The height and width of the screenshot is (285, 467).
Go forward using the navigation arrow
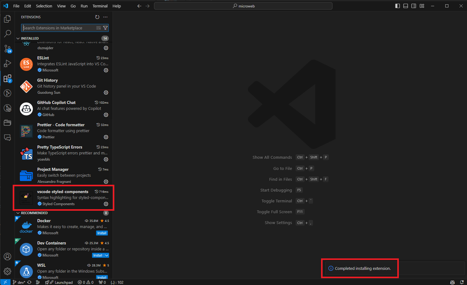pos(148,6)
